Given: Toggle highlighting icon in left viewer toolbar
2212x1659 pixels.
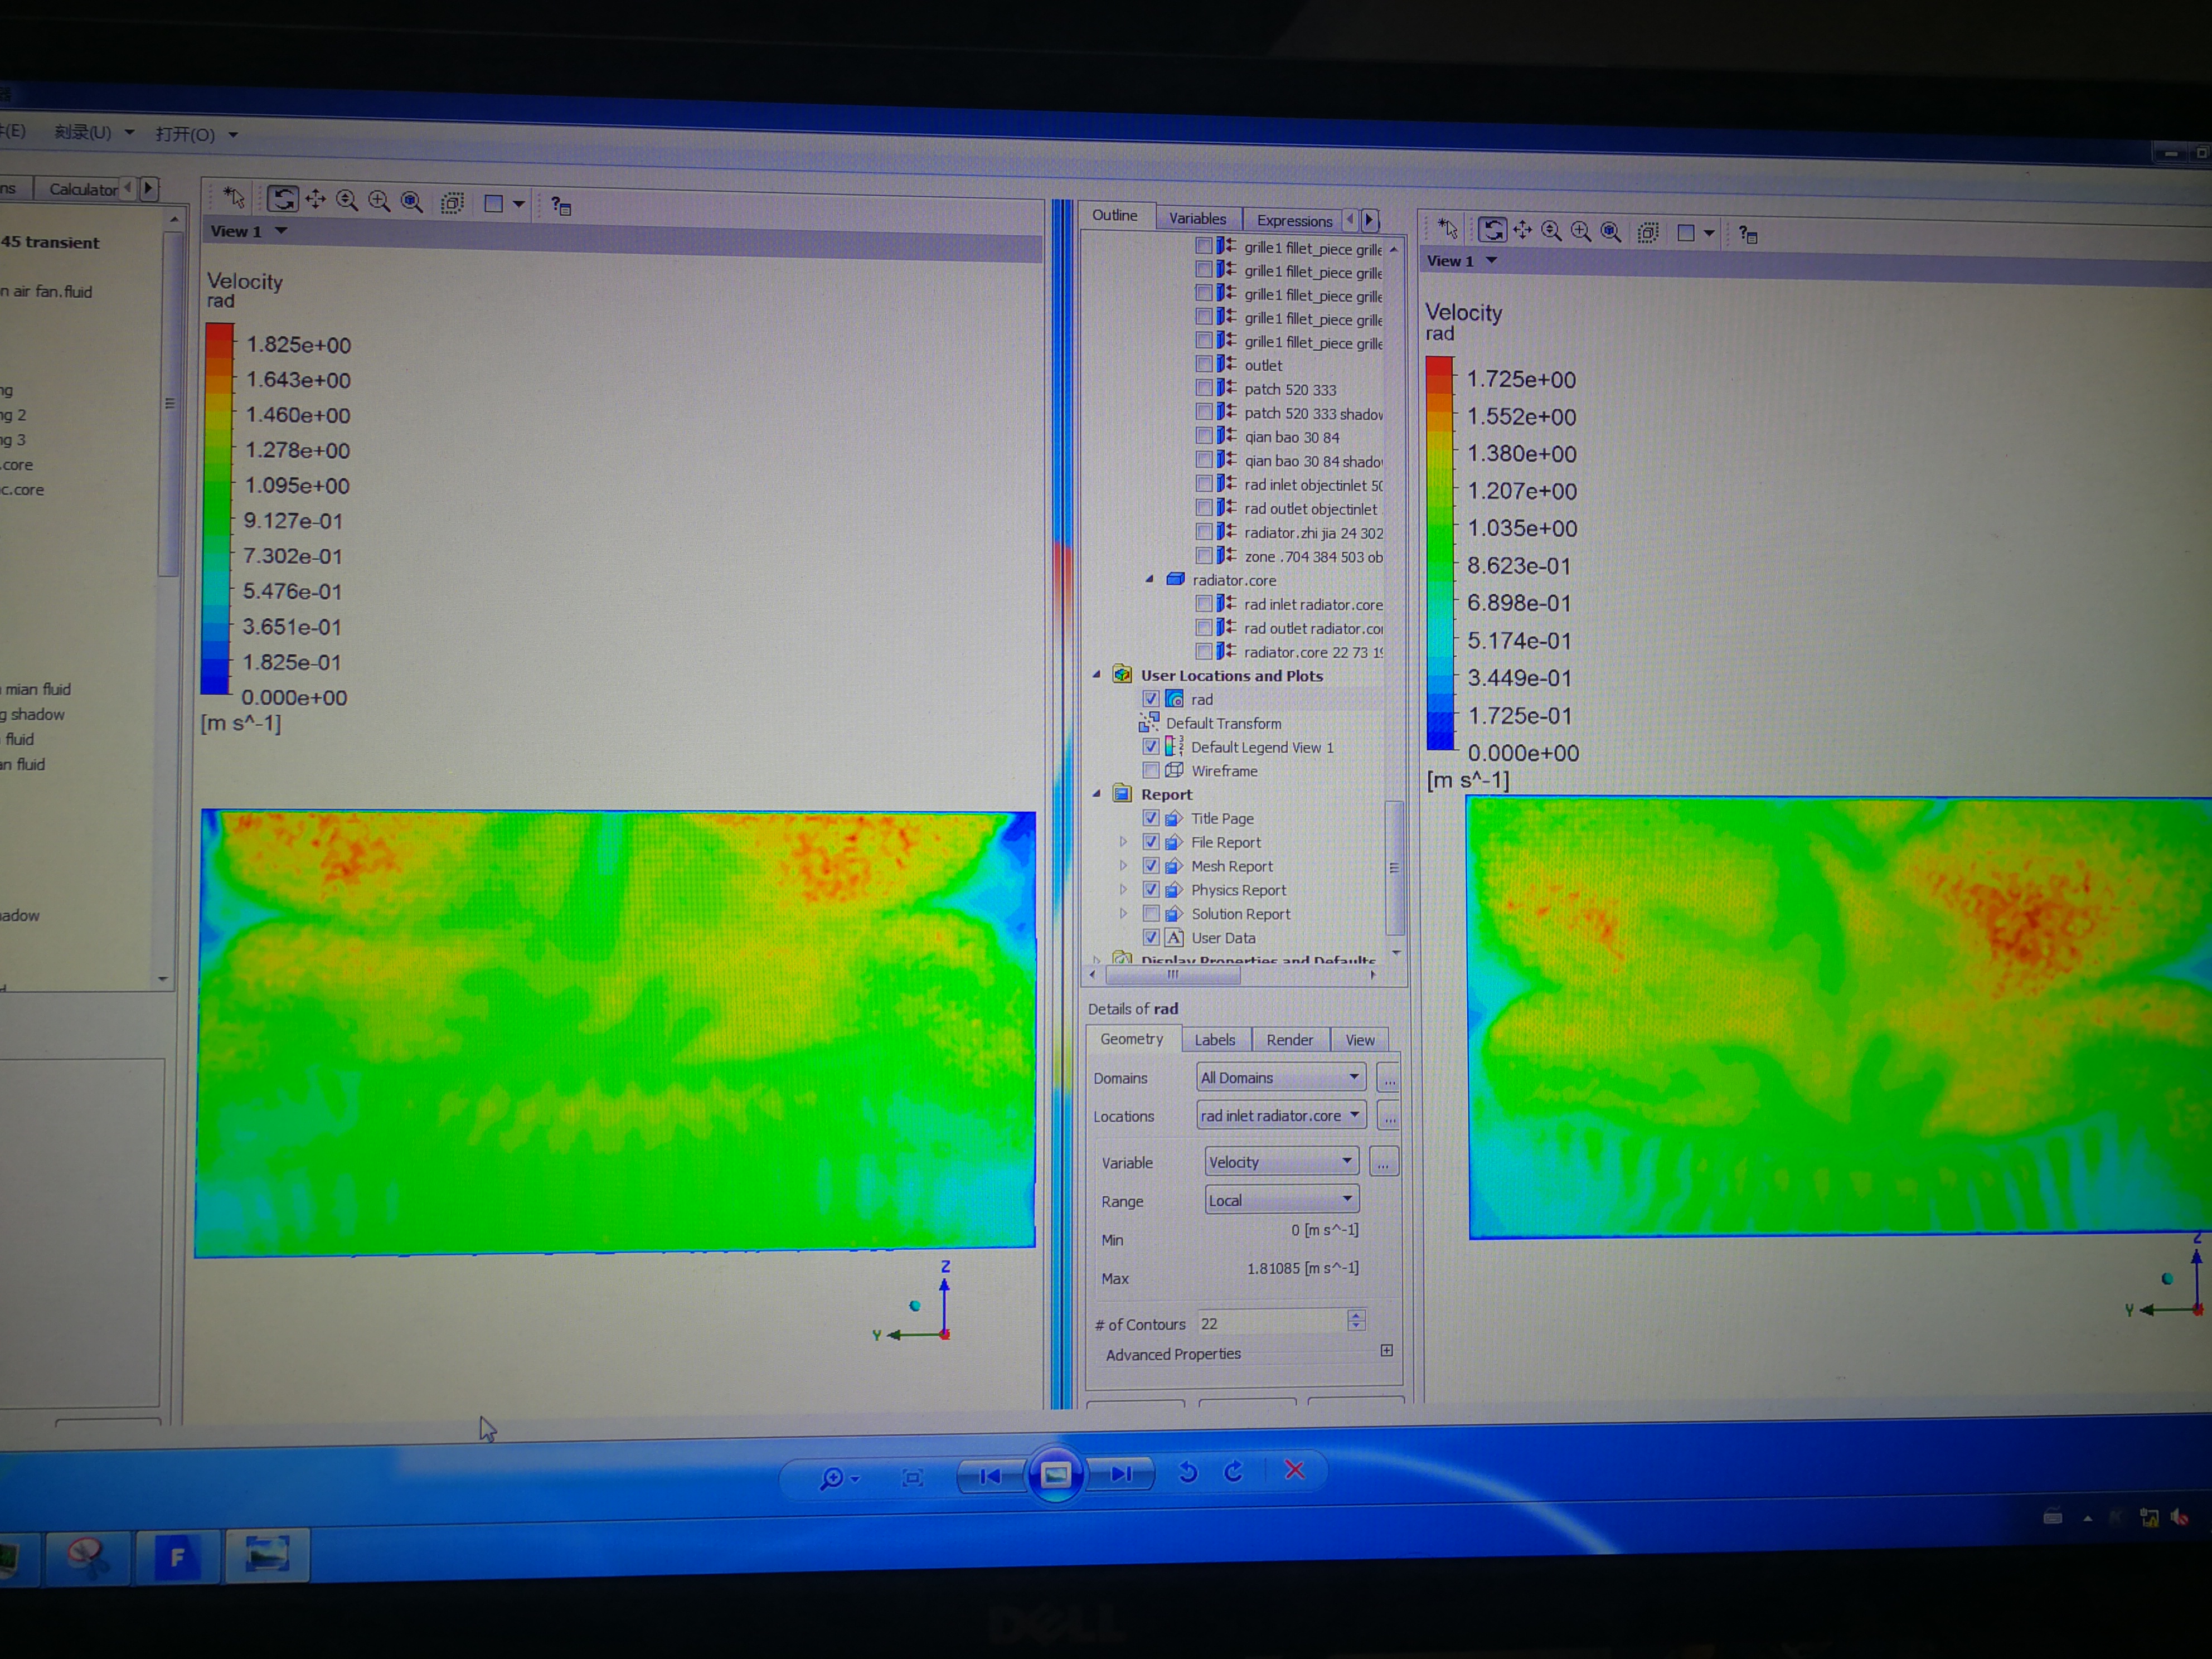Looking at the screenshot, I should tap(452, 203).
